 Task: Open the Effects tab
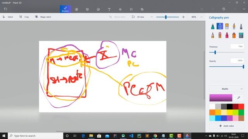coord(120,9)
